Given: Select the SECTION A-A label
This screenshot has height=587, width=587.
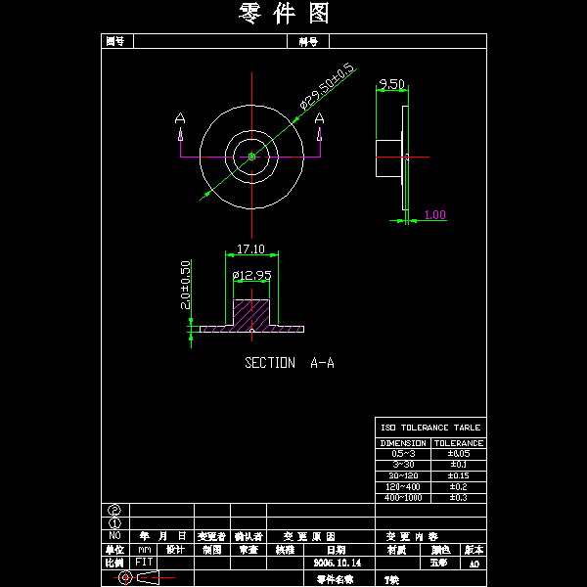Looking at the screenshot, I should [x=290, y=363].
